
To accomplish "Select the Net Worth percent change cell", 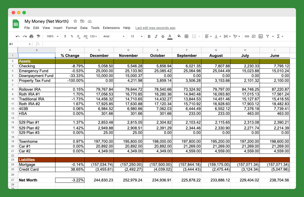I will tap(70, 180).
